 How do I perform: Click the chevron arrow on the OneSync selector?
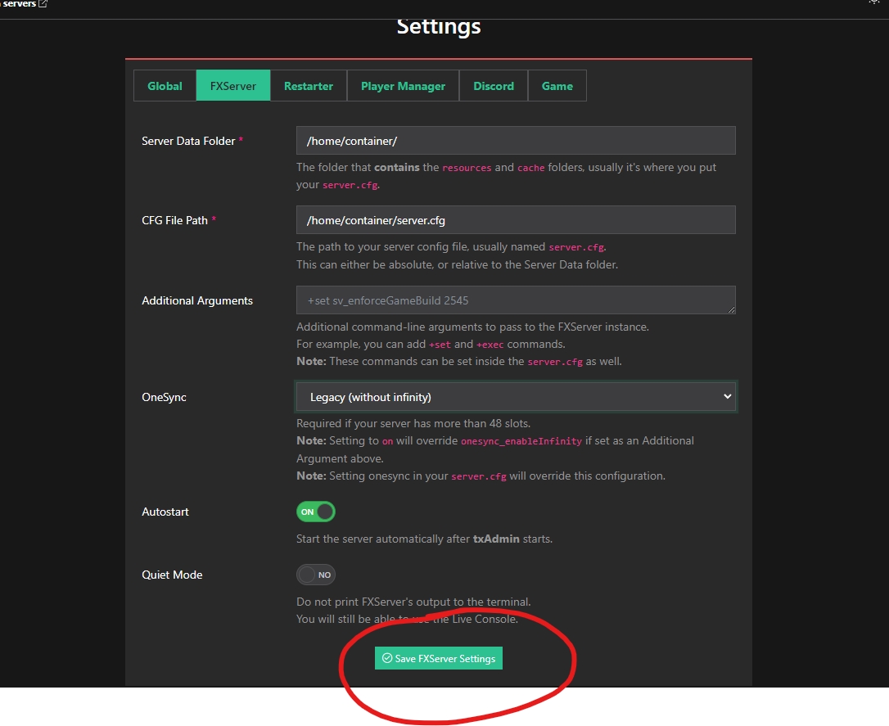tap(726, 397)
